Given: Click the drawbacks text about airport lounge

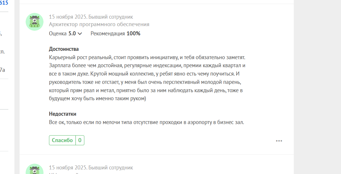Looking at the screenshot, I should click(146, 122).
